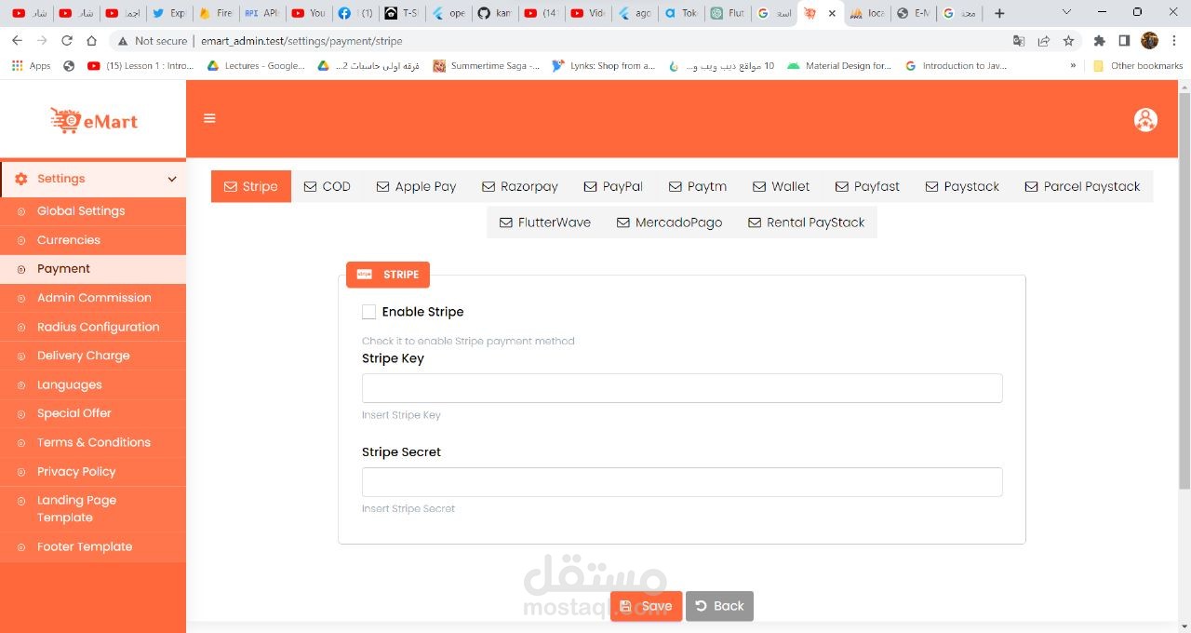Click the envelope icon on Wallet tab
Image resolution: width=1191 pixels, height=633 pixels.
pos(759,186)
